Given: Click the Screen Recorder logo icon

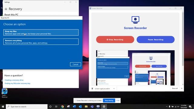Looking at the screenshot, I should (135, 20).
